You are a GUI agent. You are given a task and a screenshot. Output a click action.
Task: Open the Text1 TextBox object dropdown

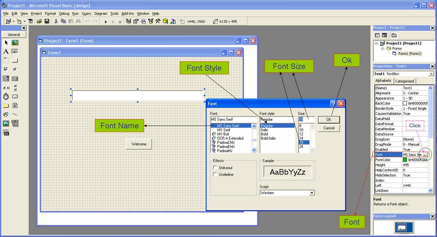pos(431,74)
